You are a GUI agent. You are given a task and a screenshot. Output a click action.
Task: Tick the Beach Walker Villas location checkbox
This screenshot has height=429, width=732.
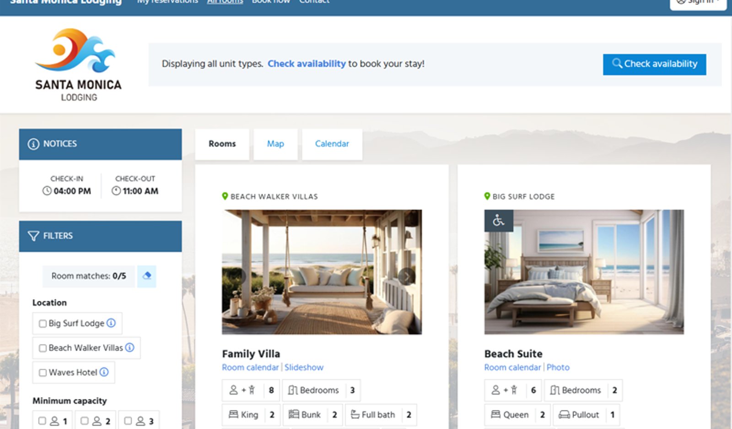click(43, 348)
